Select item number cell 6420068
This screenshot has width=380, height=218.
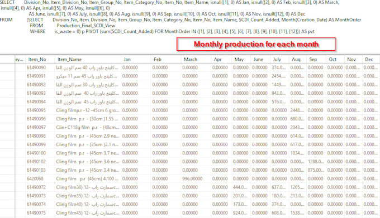(x=35, y=179)
